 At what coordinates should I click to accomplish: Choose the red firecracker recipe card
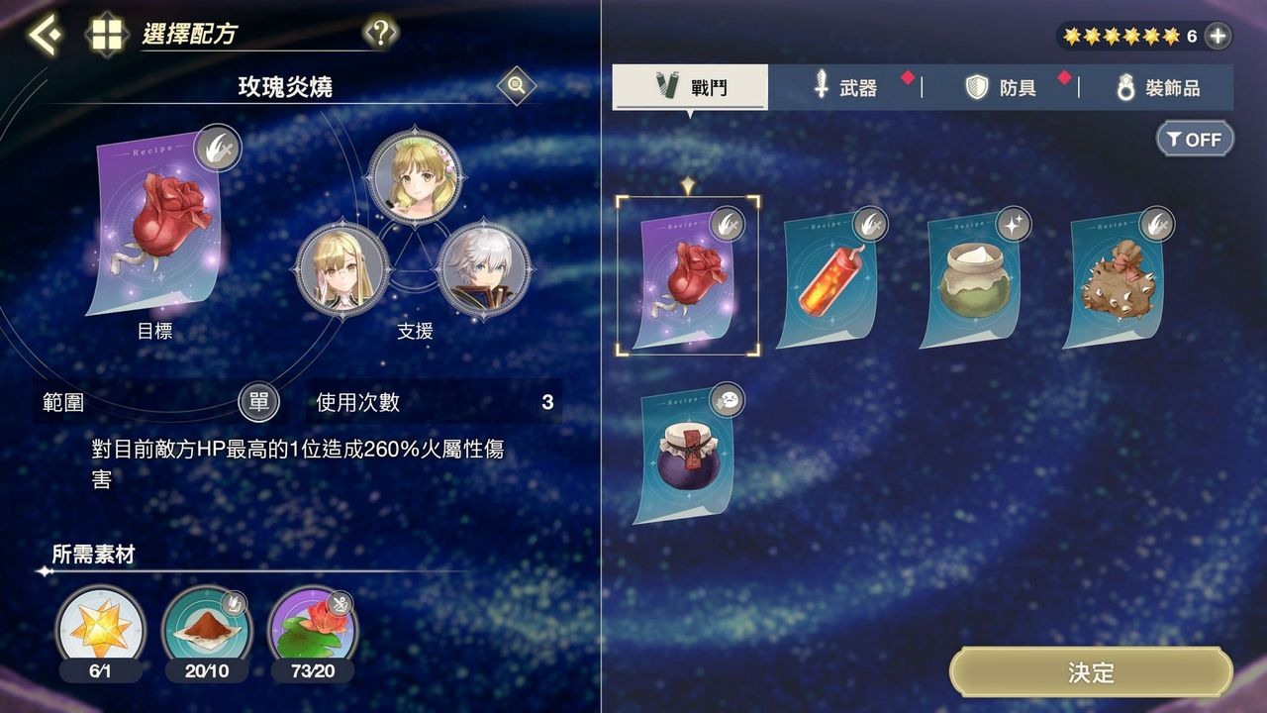click(x=831, y=279)
